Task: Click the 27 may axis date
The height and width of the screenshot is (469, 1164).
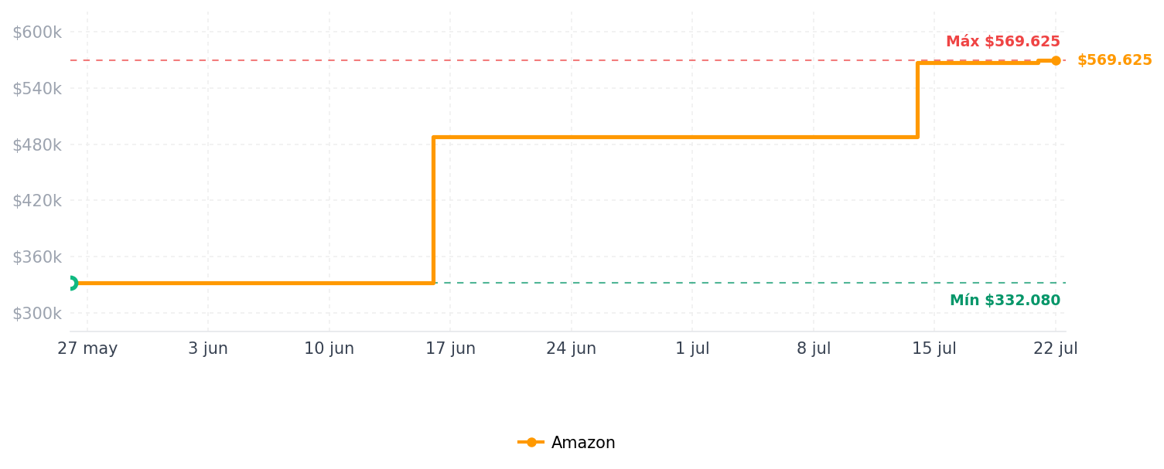Action: click(x=87, y=348)
